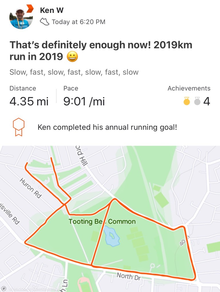220x292 pixels.
Task: Click the silver medal achievement icon
Action: (x=197, y=101)
